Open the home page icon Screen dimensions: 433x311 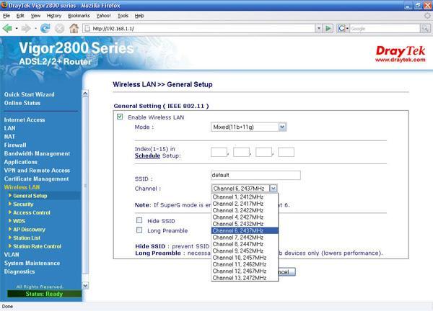point(74,28)
